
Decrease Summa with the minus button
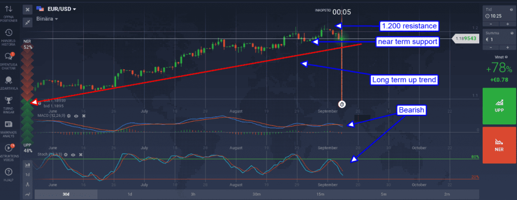491,48
